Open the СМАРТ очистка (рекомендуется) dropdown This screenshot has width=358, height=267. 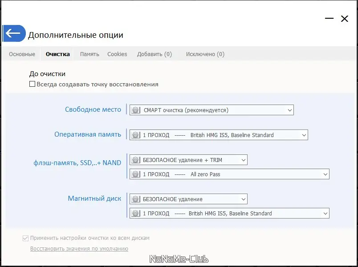[x=212, y=110]
